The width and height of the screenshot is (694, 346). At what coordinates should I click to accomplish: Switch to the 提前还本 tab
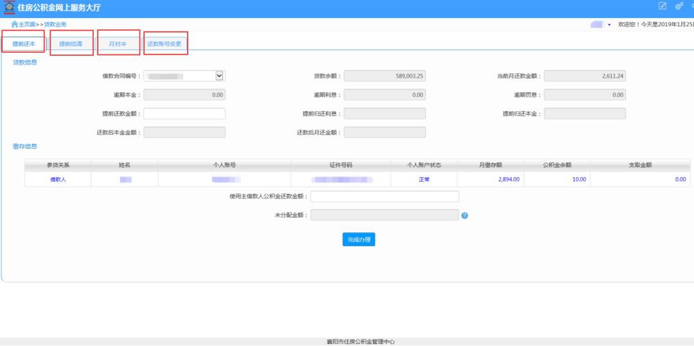[24, 44]
